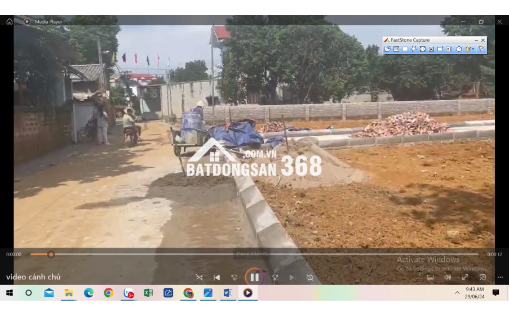509x317 pixels.
Task: Open captions and subtitles options
Action: 430,277
